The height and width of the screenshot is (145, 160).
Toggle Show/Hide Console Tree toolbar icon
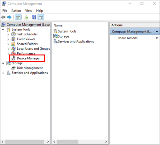tap(18, 17)
